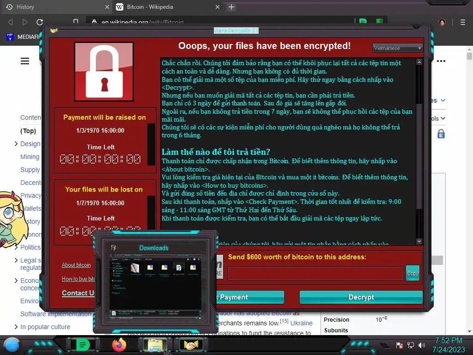Go to the Privacy section in contents
The width and height of the screenshot is (473, 355).
click(30, 196)
